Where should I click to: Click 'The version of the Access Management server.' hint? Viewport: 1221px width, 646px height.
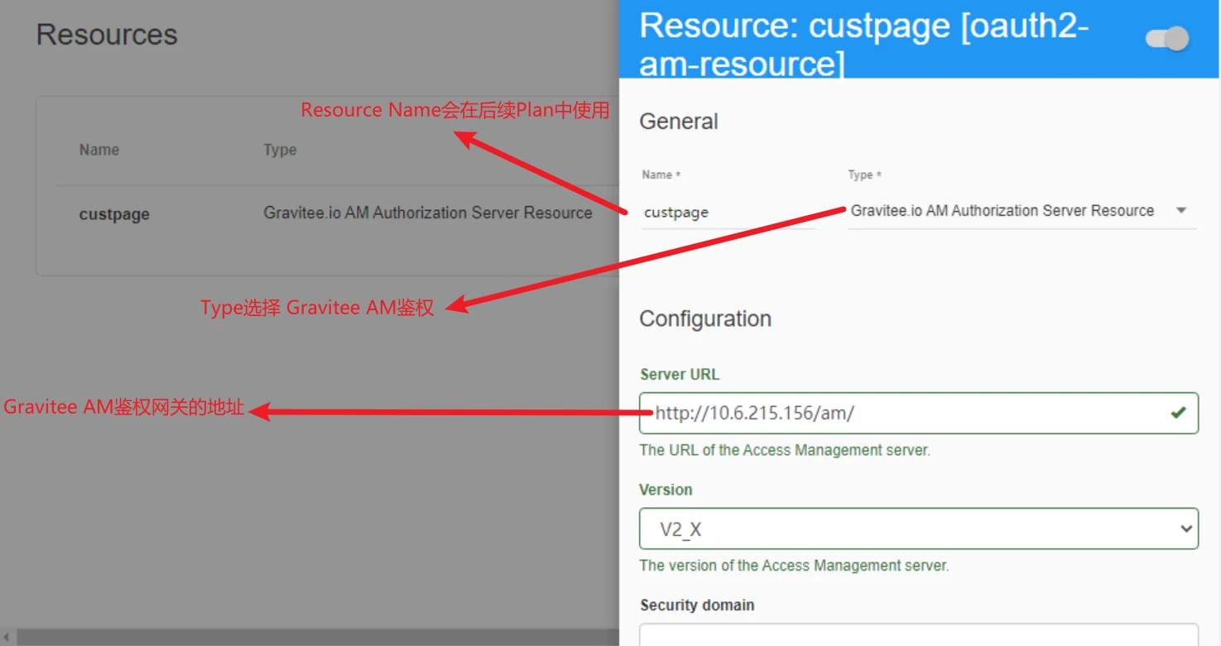click(x=794, y=566)
